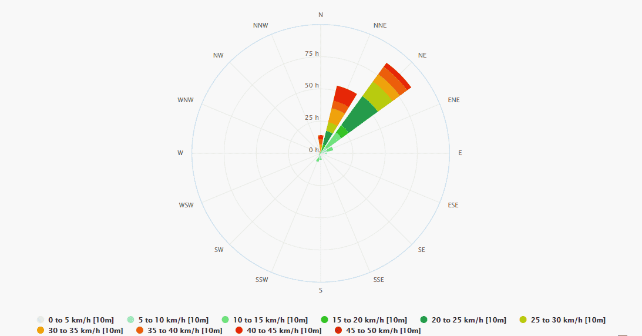Click the 0 to 5 km/h legend marker
The width and height of the screenshot is (642, 336).
[x=41, y=320]
